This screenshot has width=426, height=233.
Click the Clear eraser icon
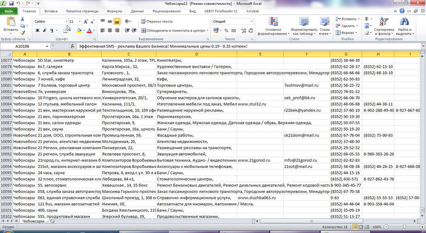click(x=367, y=33)
